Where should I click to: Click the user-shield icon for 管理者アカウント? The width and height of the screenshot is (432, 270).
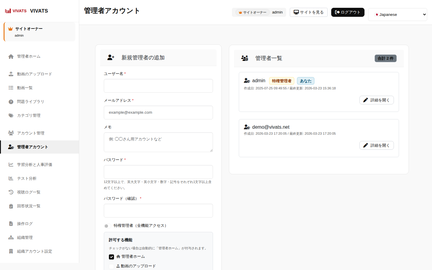click(x=11, y=147)
